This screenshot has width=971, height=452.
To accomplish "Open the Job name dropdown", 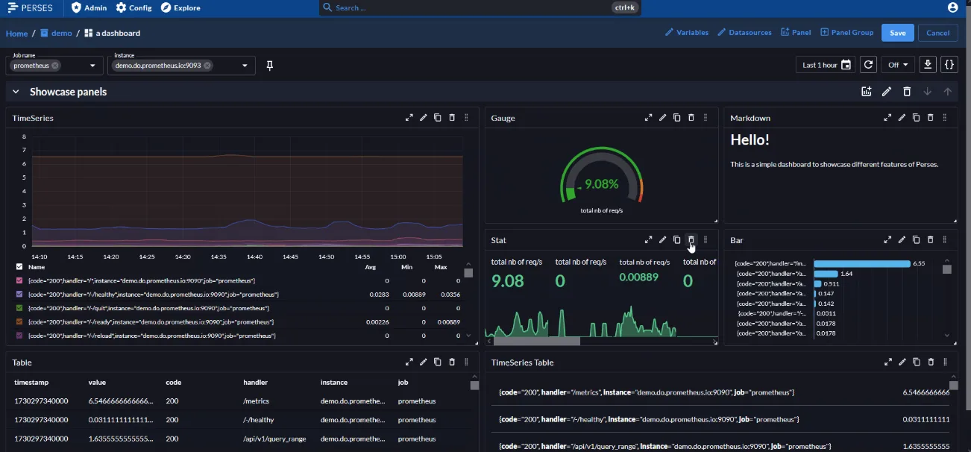I will click(x=92, y=66).
